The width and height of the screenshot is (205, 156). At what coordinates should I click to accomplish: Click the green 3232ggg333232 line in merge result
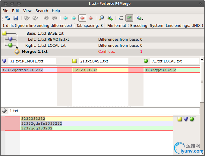97,128
